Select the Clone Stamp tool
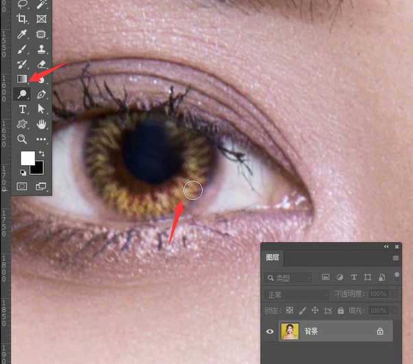 pyautogui.click(x=41, y=49)
